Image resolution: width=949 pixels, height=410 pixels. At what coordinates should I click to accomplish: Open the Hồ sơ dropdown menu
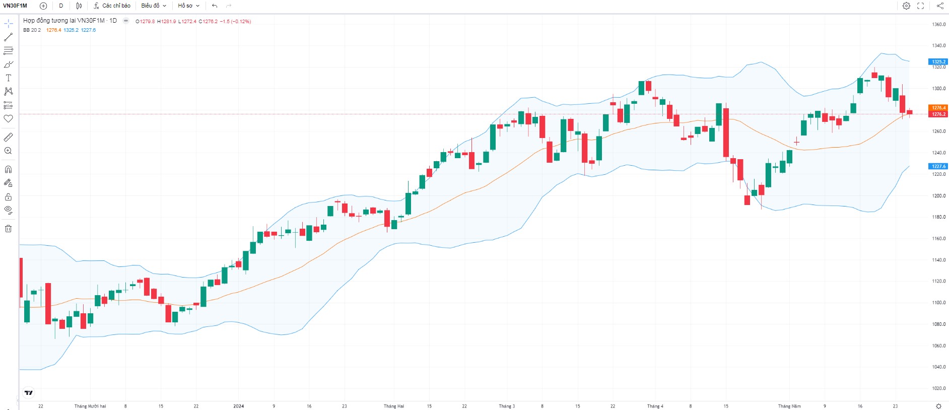[188, 6]
